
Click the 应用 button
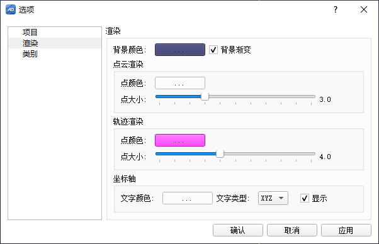click(346, 230)
